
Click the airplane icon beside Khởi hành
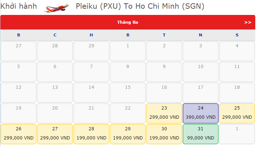click(x=56, y=7)
